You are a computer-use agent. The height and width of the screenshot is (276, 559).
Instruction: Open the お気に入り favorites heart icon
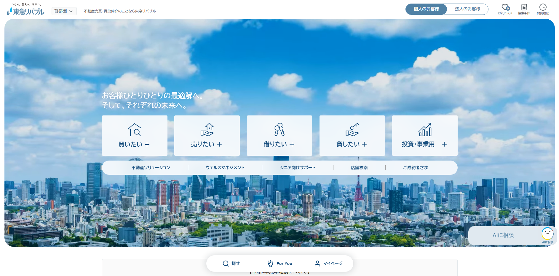(505, 7)
